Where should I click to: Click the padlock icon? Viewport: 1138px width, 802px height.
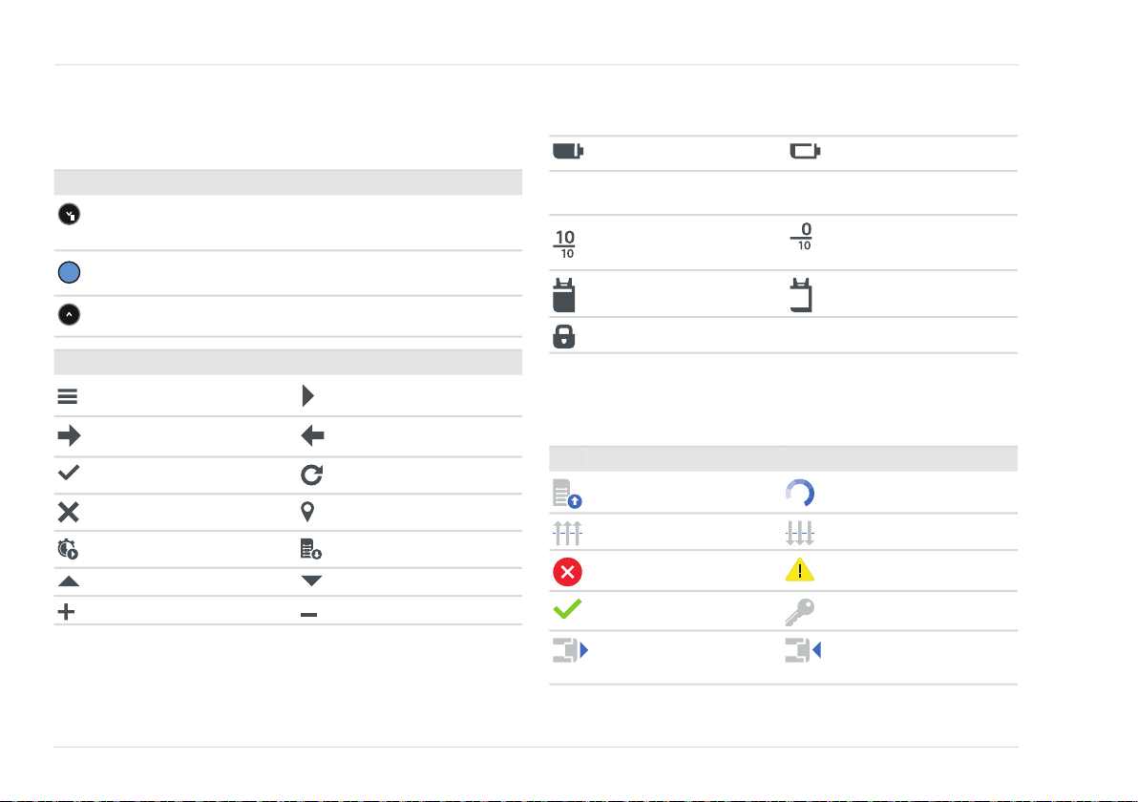(x=567, y=337)
